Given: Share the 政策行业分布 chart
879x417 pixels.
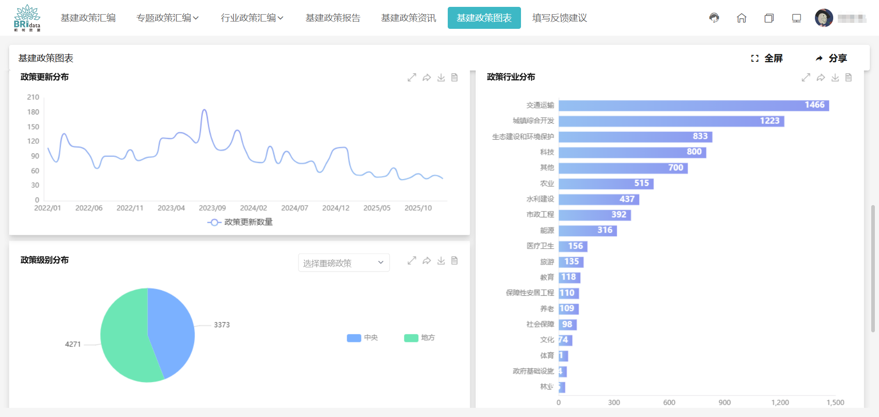Looking at the screenshot, I should pos(821,77).
